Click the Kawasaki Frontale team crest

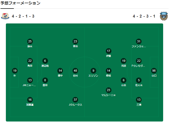pyautogui.click(x=164, y=16)
